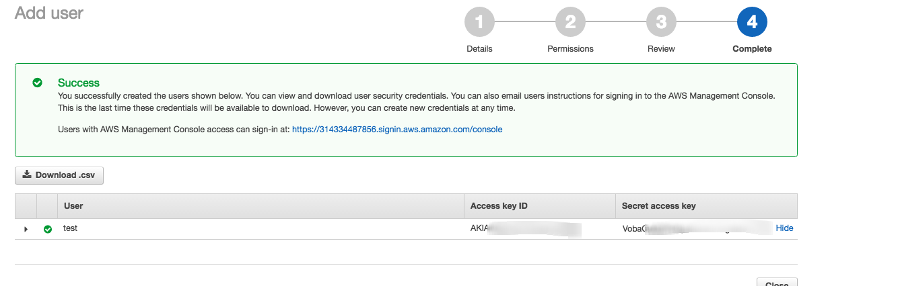Select the test user name

click(70, 228)
